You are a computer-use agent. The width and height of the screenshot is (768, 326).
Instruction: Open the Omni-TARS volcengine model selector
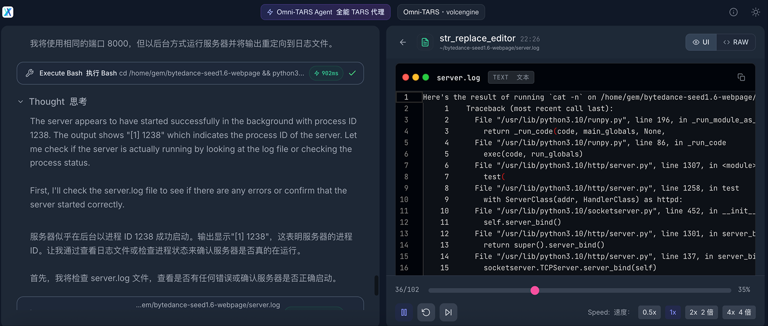pos(441,12)
